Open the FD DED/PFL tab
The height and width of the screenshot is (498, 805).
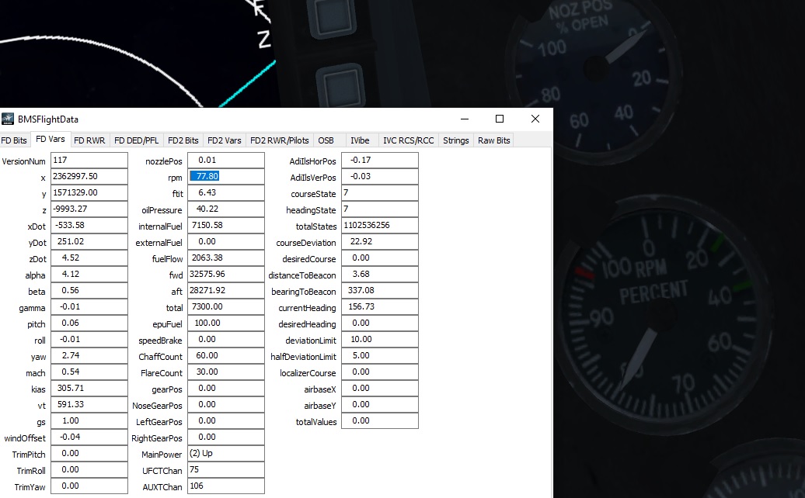(137, 140)
